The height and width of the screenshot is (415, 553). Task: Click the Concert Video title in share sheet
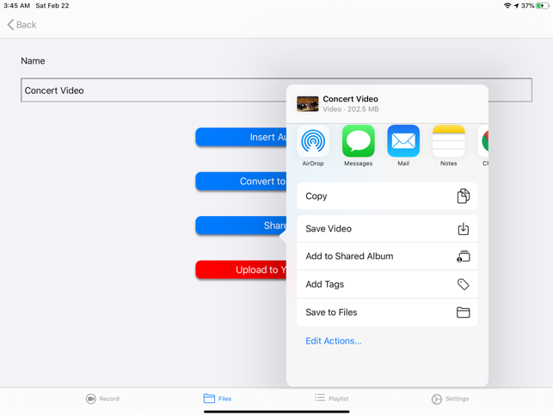coord(350,99)
